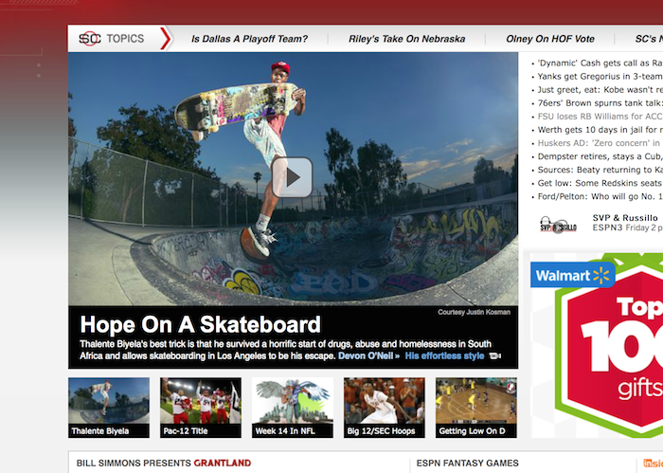Open 'Riley's Take On Nebraska' topic
Image resolution: width=663 pixels, height=473 pixels.
click(x=406, y=39)
